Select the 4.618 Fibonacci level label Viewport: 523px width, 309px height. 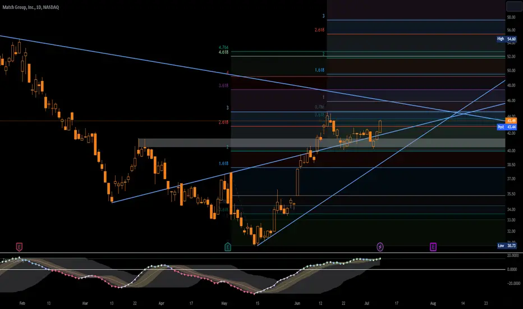point(223,52)
